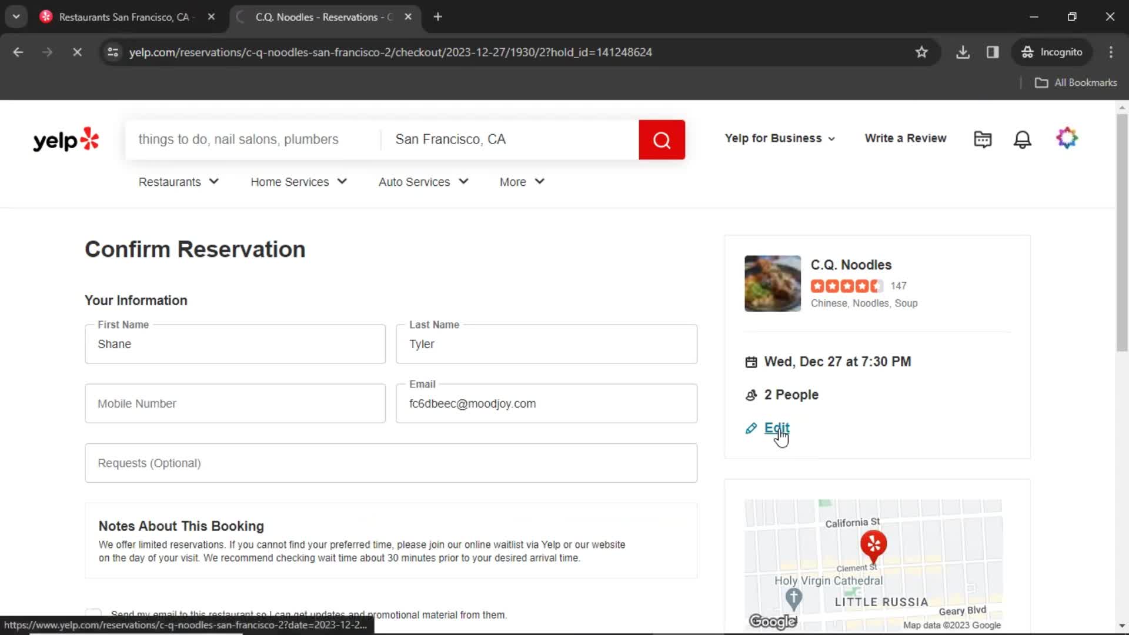This screenshot has width=1129, height=635.
Task: Click the Incognito indicator
Action: 1051,52
